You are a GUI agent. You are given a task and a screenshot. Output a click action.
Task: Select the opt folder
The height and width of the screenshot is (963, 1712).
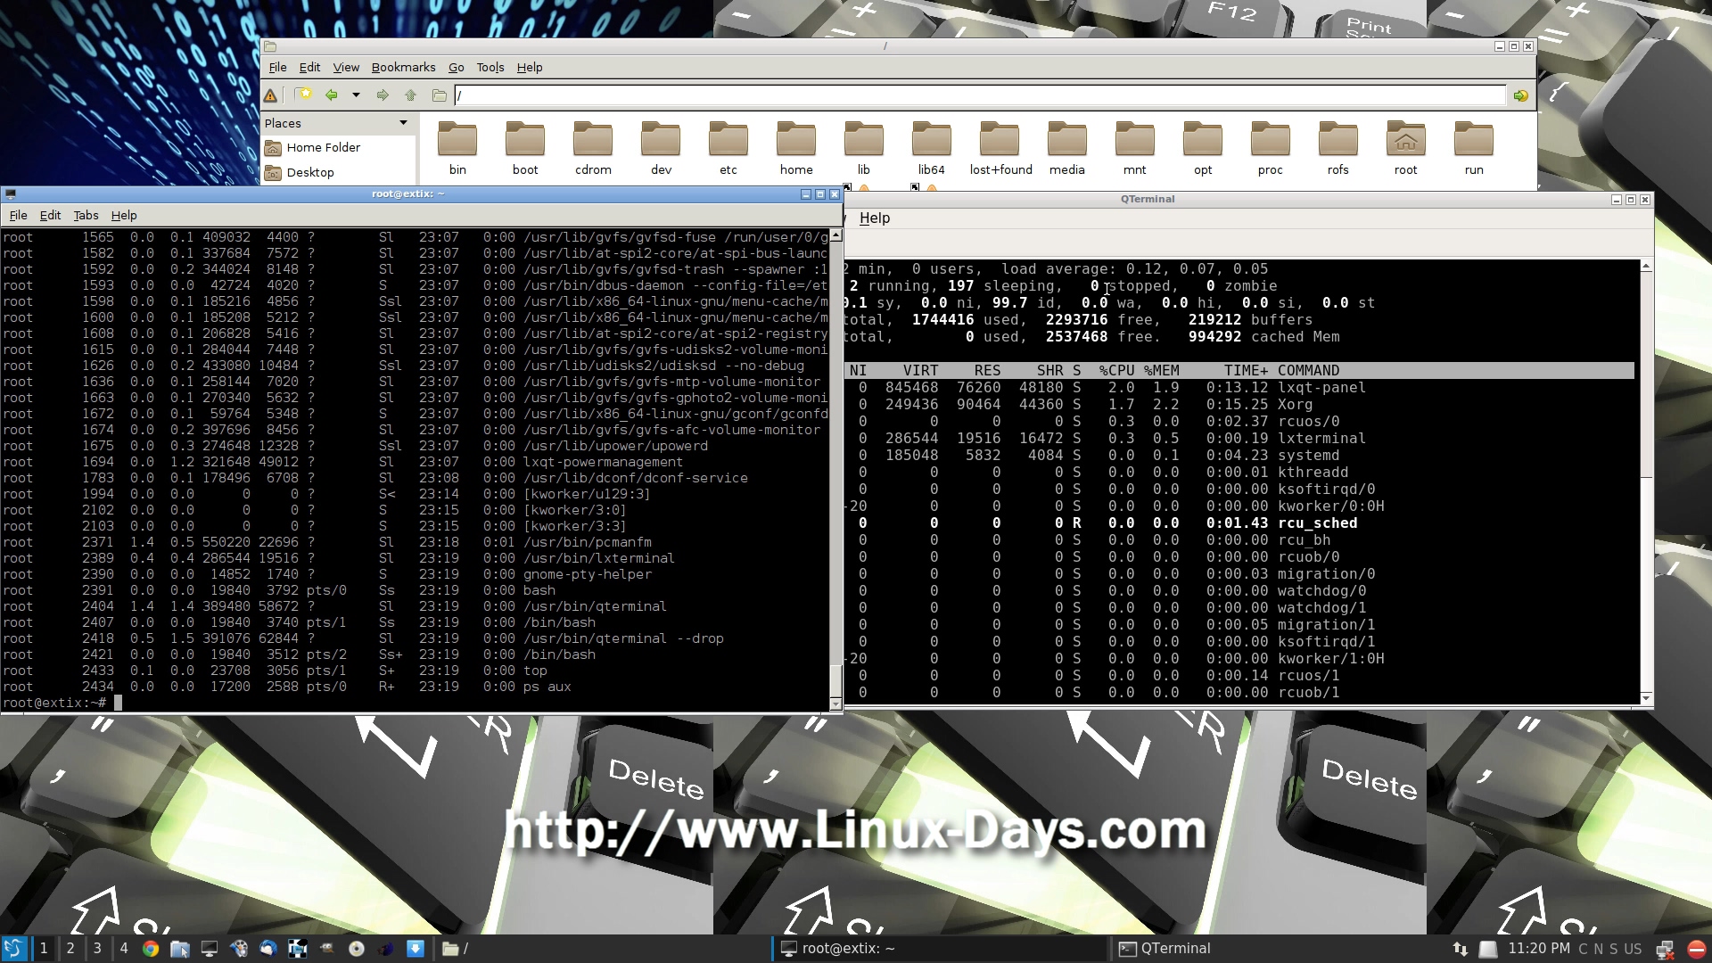(x=1203, y=148)
